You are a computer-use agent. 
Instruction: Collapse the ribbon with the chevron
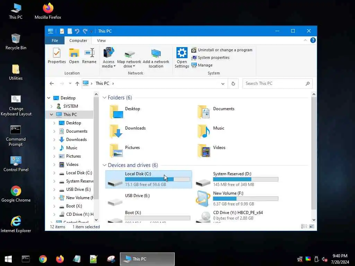305,40
